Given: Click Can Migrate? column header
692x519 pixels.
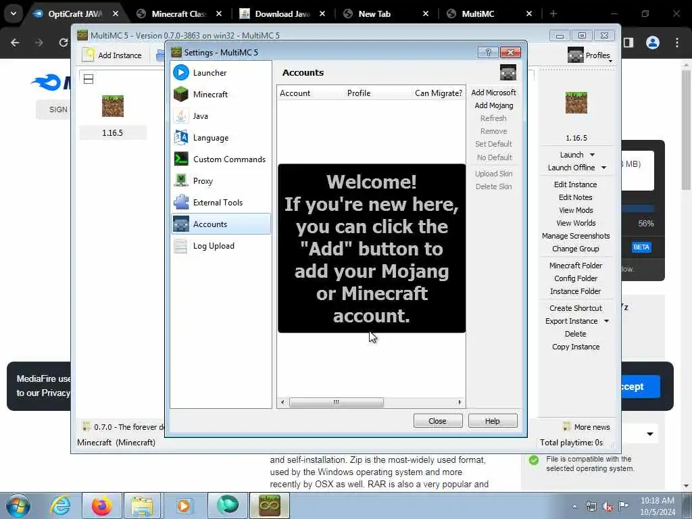Looking at the screenshot, I should [438, 93].
